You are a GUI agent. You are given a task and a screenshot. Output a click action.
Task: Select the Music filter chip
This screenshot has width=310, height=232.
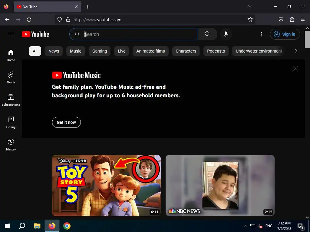click(x=76, y=51)
